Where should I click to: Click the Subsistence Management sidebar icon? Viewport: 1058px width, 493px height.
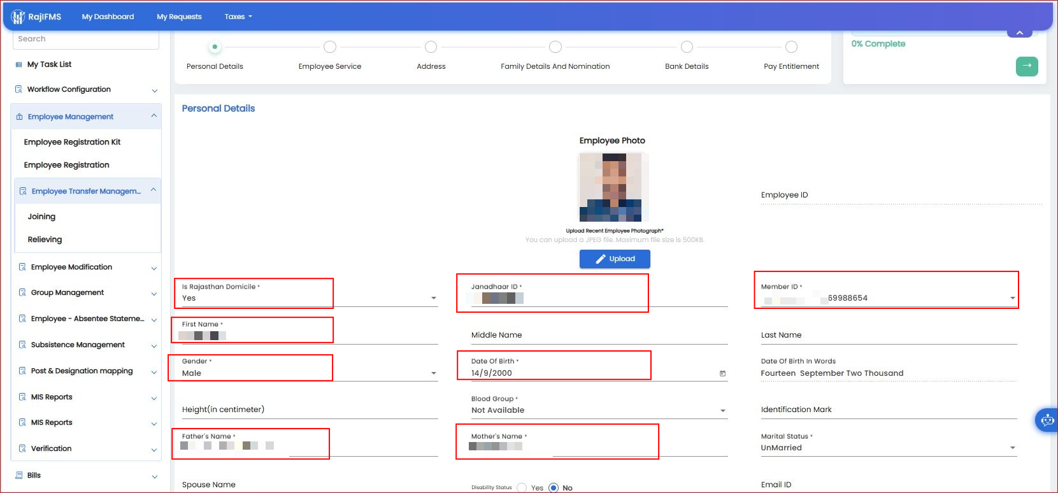pyautogui.click(x=22, y=345)
